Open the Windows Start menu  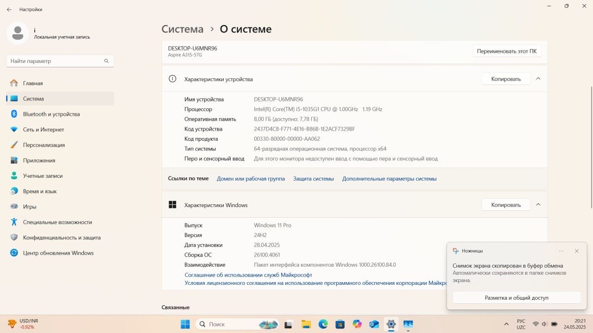pos(185,324)
